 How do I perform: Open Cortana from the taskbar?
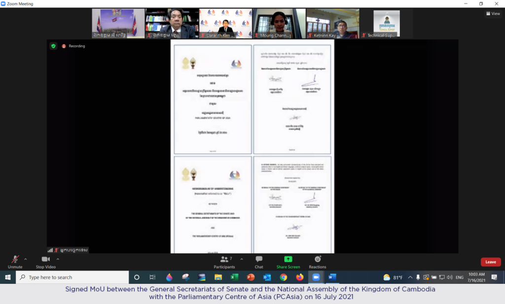point(137,277)
